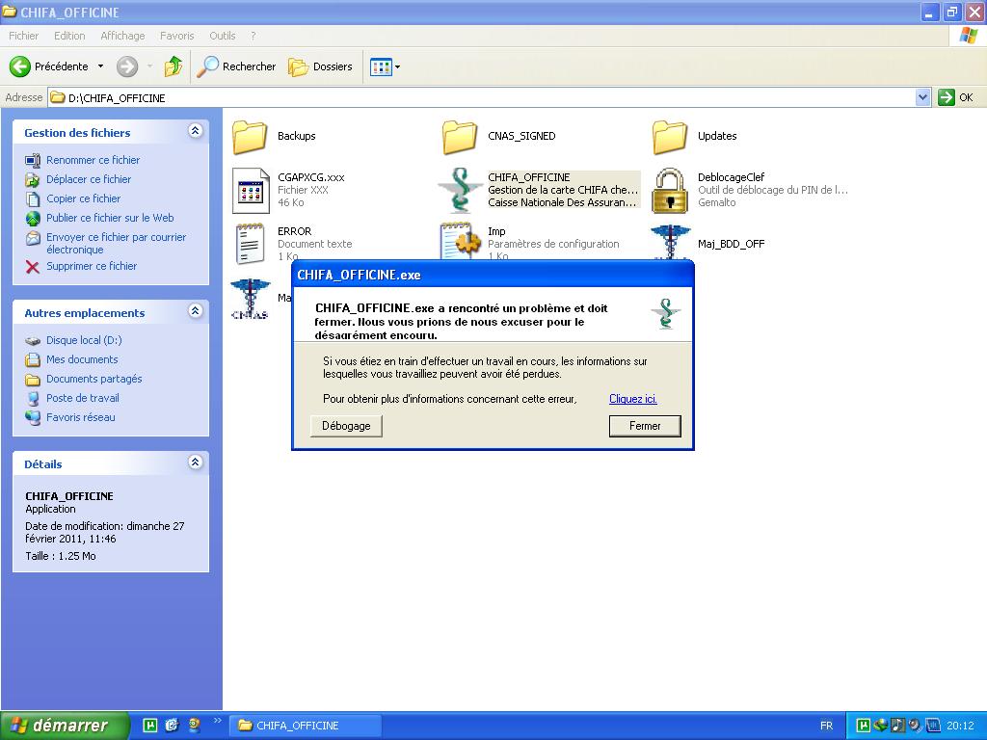Click the CHIFA_OFFICINE taskbar button
Screen dimensions: 987x740
coord(305,726)
